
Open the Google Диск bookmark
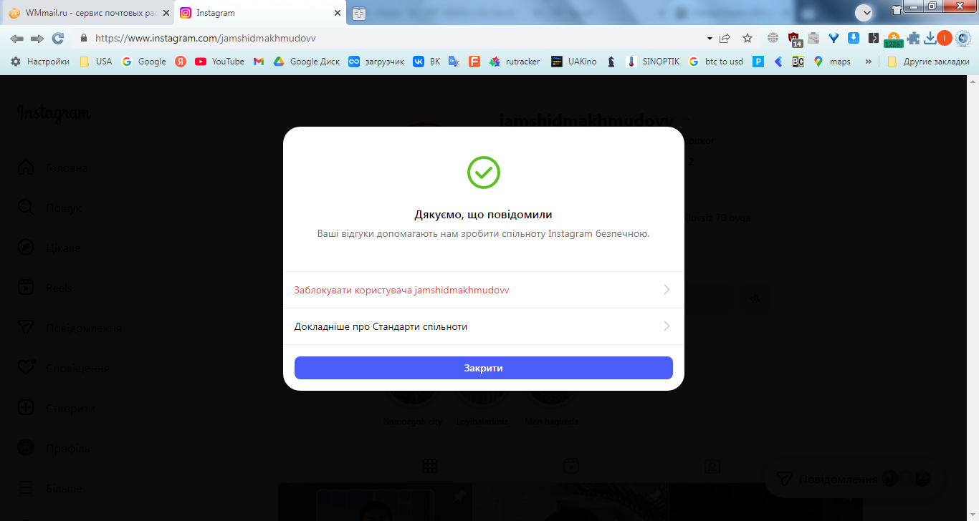click(x=307, y=62)
